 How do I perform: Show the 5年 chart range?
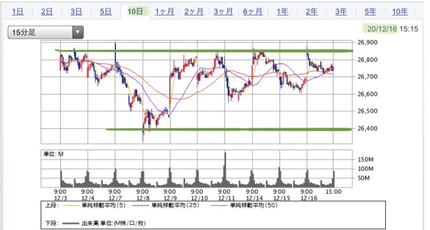coord(370,11)
